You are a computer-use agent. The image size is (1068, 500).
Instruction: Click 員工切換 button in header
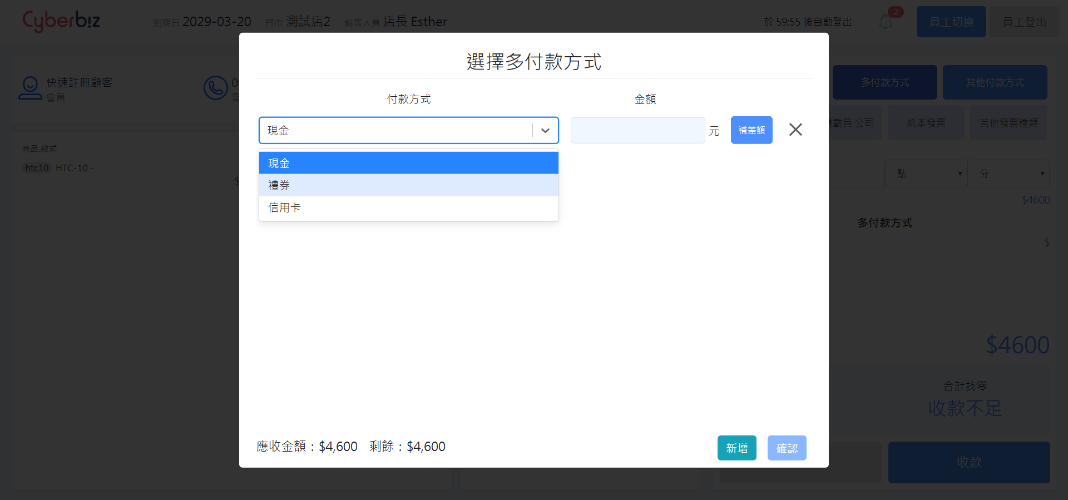click(x=951, y=22)
